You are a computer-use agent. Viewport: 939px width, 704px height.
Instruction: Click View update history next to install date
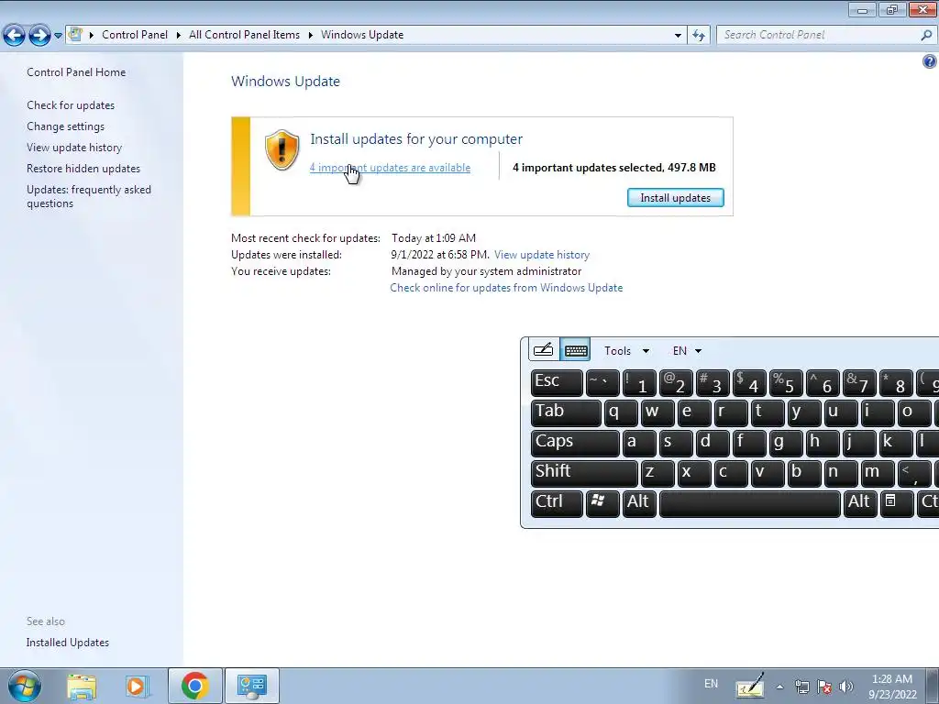(542, 255)
